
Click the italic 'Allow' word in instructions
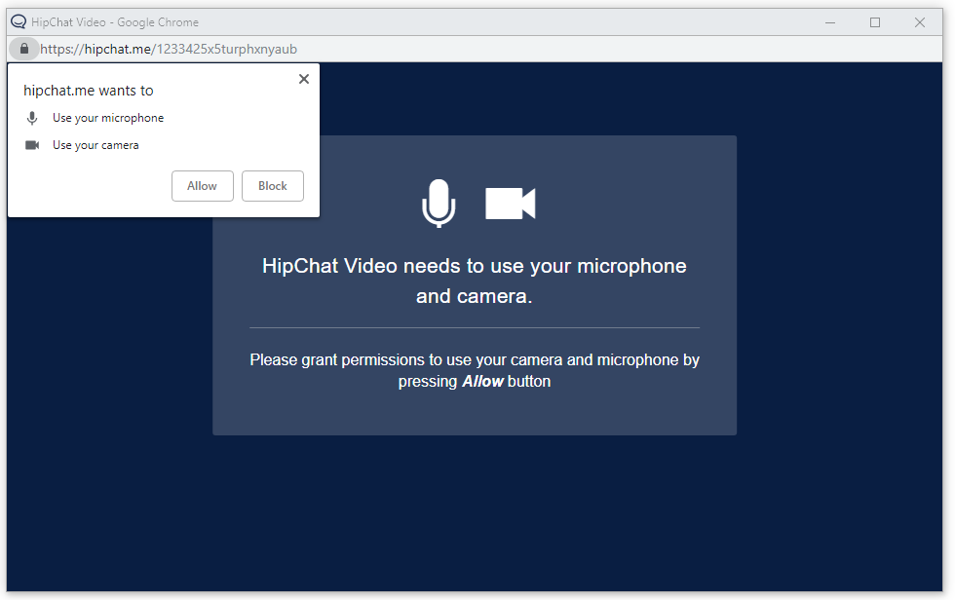coord(483,382)
